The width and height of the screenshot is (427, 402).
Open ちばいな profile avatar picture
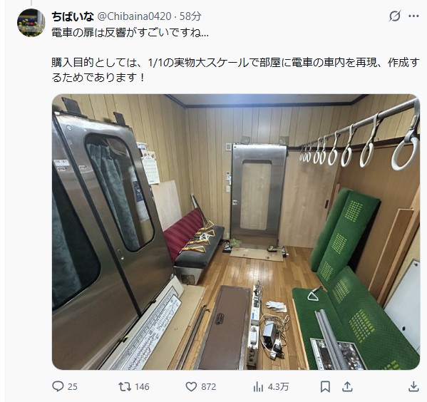[31, 23]
